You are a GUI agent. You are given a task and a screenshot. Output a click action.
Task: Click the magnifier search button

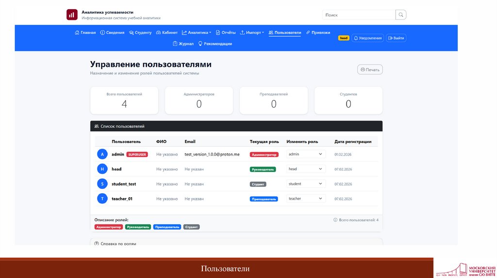(400, 15)
